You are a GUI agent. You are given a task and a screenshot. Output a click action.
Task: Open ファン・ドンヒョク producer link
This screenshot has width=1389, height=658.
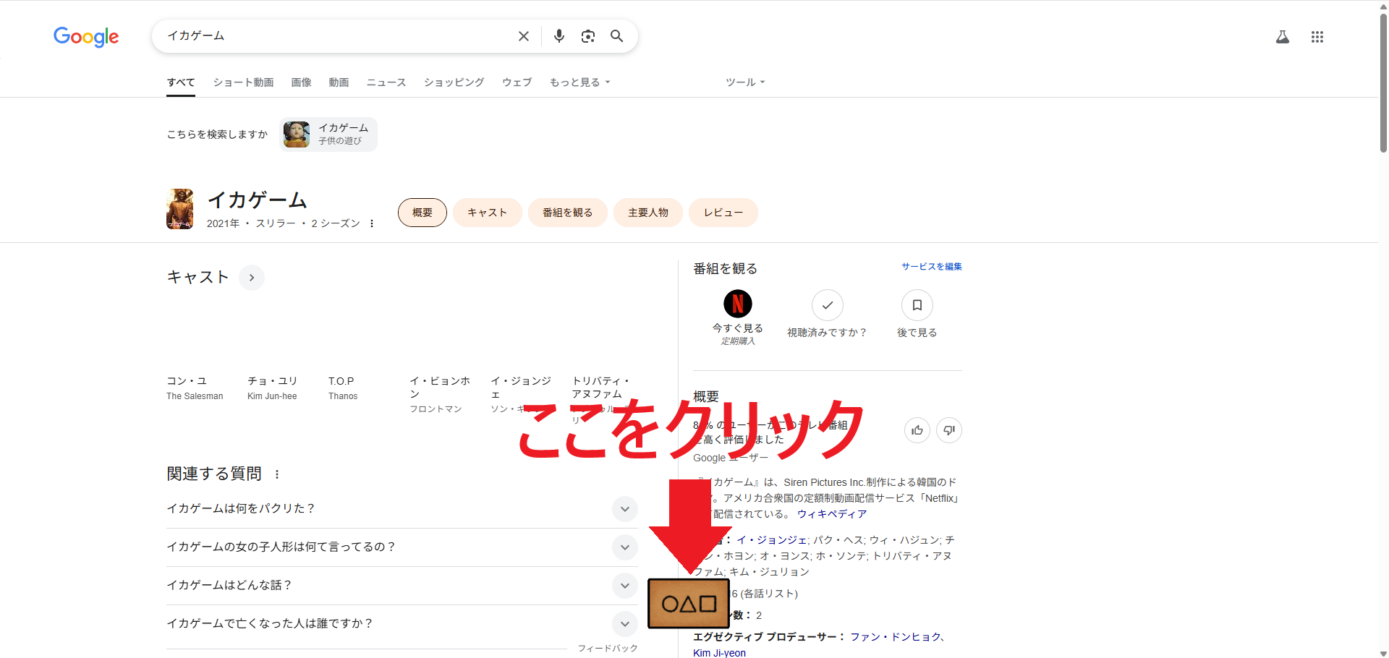tap(896, 637)
